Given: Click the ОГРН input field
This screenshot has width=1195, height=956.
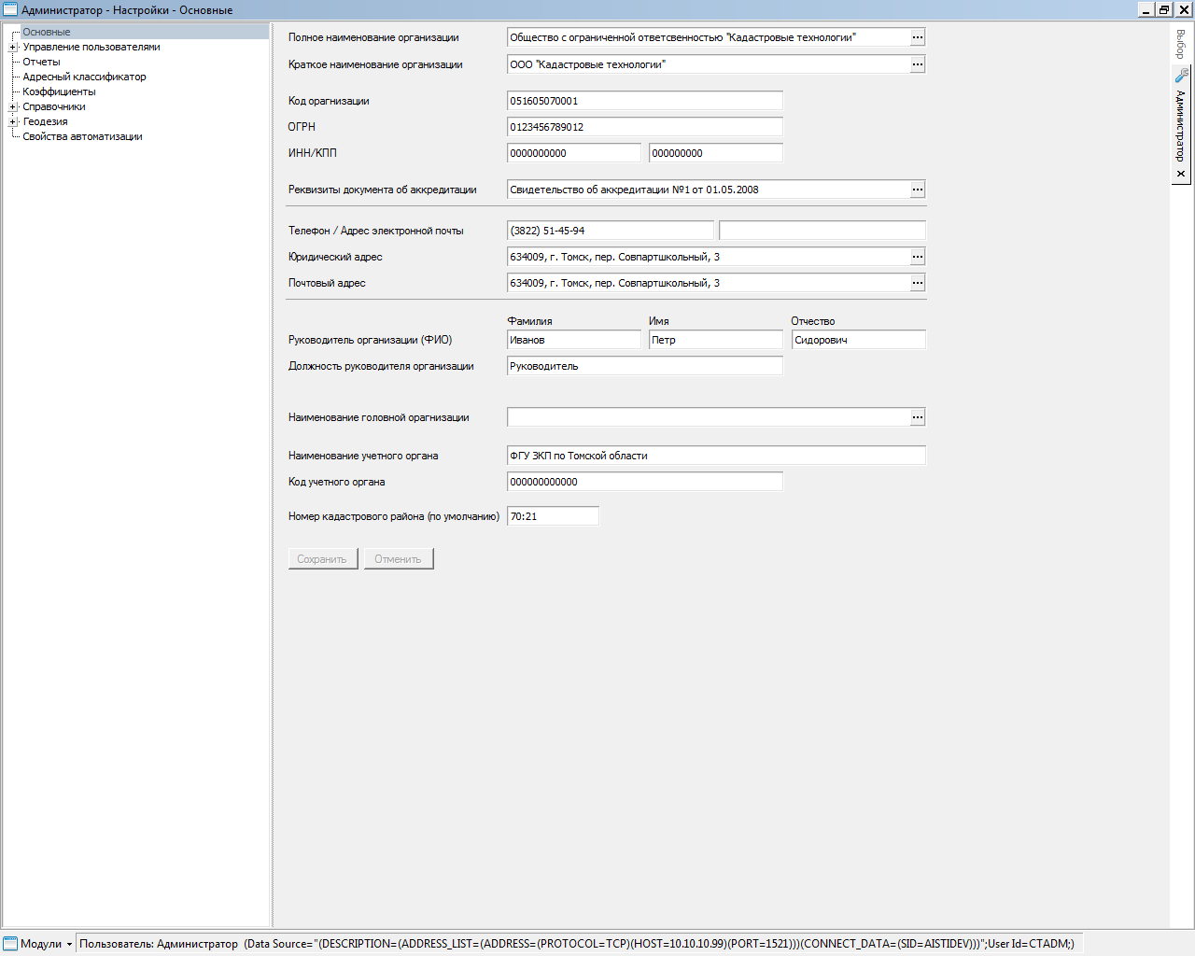Looking at the screenshot, I should (x=644, y=127).
